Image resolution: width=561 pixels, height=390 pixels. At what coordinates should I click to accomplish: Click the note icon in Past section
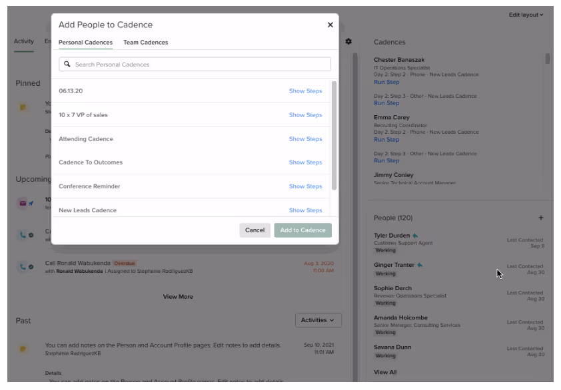23,349
